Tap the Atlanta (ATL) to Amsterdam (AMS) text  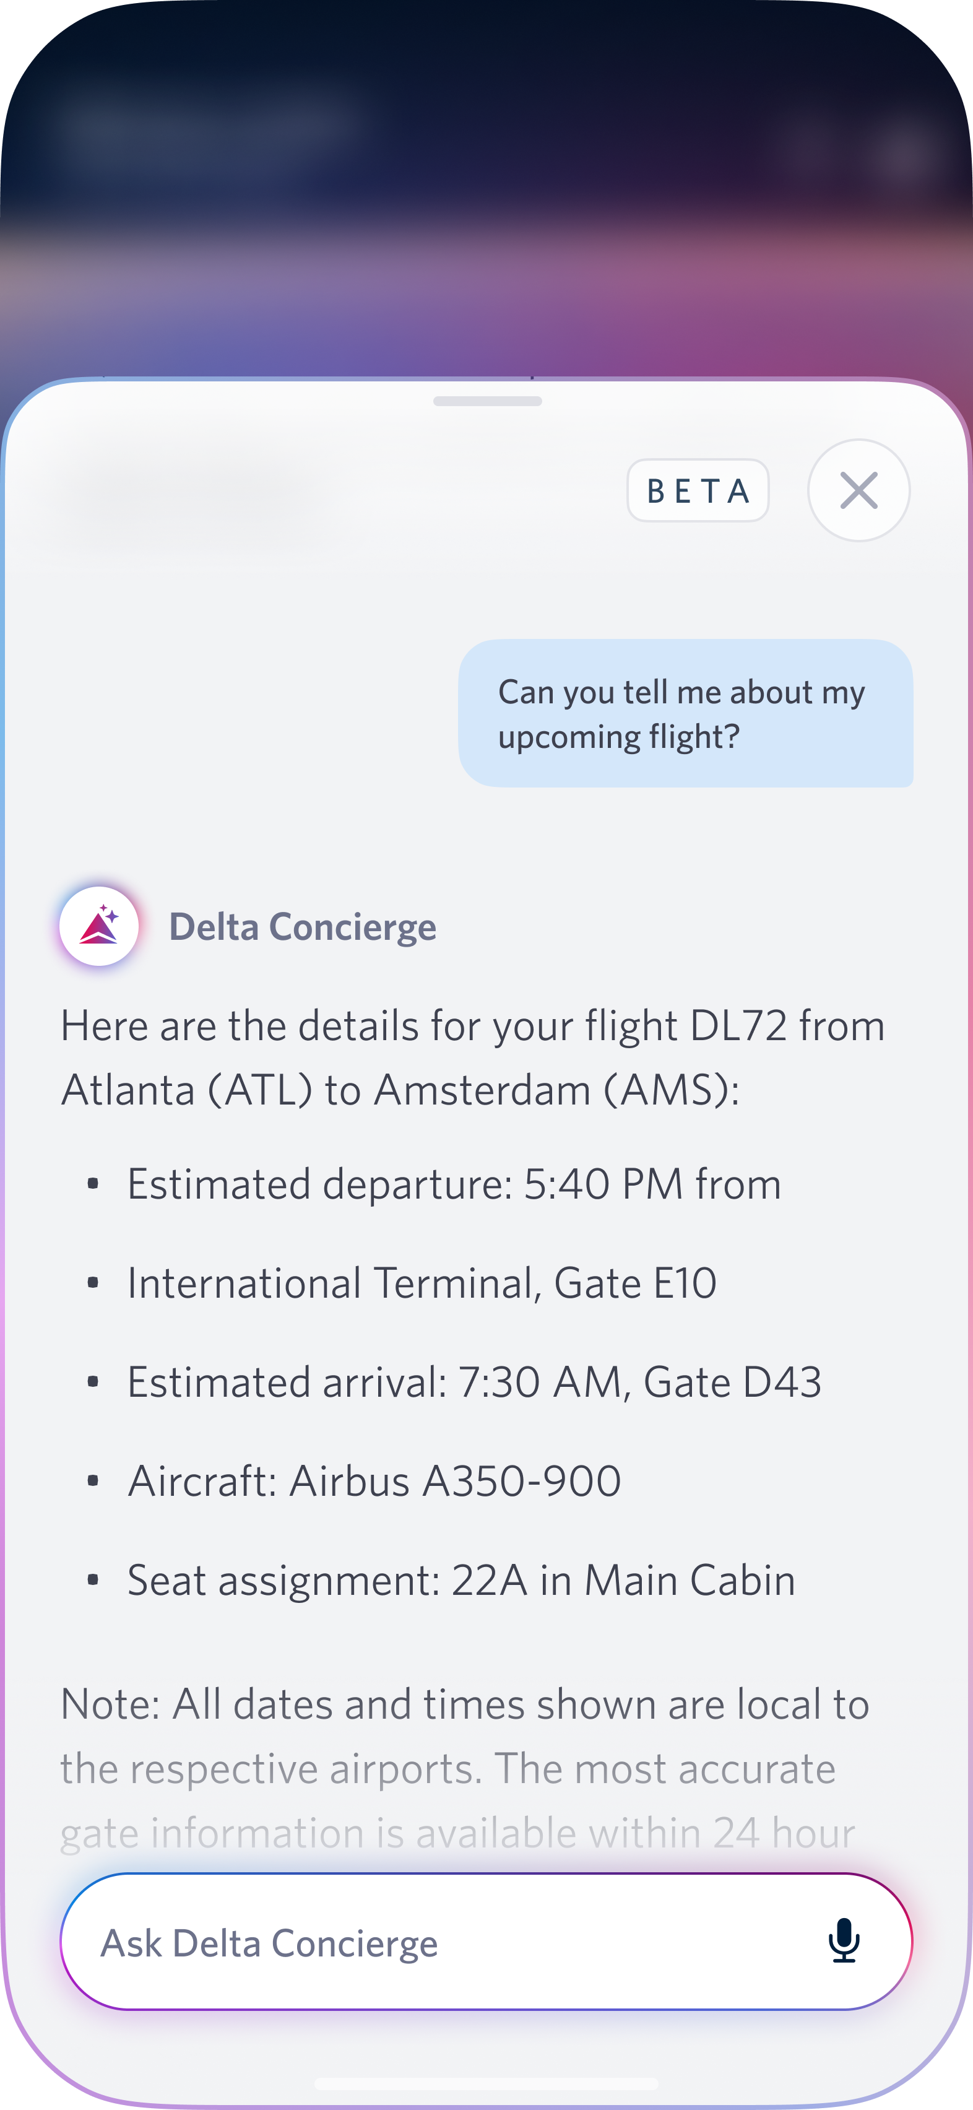point(400,1091)
